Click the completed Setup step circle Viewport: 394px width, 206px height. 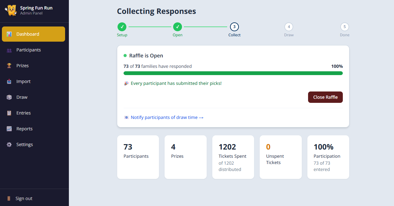(122, 27)
